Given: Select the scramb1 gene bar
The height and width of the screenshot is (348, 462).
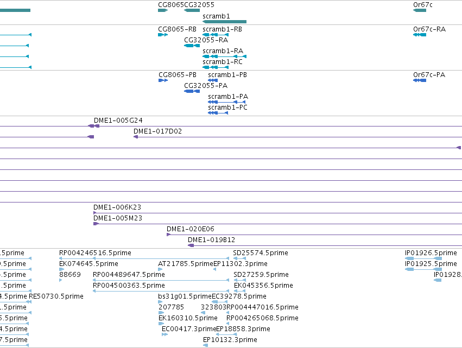Looking at the screenshot, I should [x=225, y=22].
